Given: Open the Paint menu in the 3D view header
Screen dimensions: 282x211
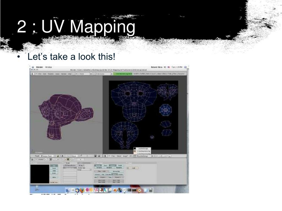Looking at the screenshot, I should point(37,156).
